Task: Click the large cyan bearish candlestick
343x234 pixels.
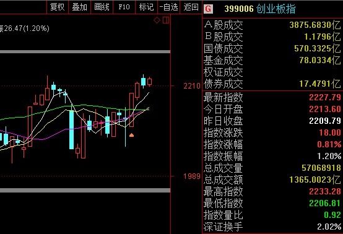Action: pos(71,129)
